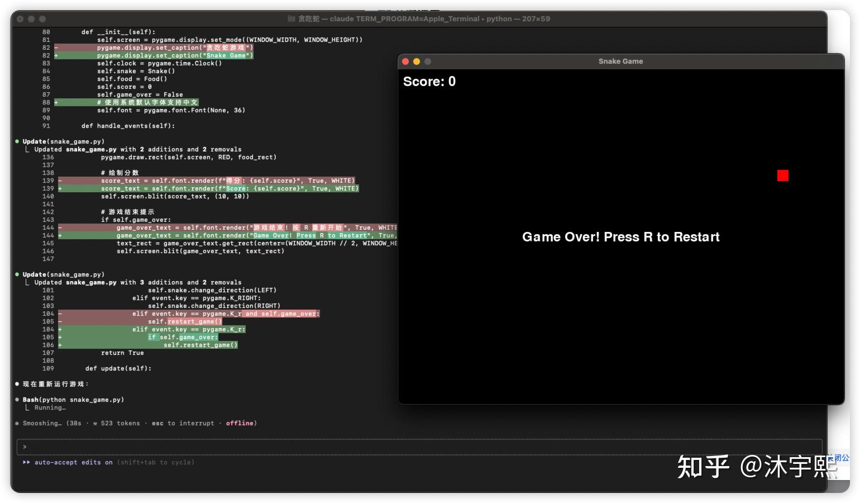
Task: Click the "return True" code line
Action: click(x=122, y=353)
